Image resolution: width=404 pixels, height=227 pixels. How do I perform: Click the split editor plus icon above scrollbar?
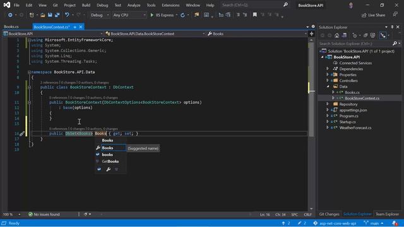pos(311,33)
